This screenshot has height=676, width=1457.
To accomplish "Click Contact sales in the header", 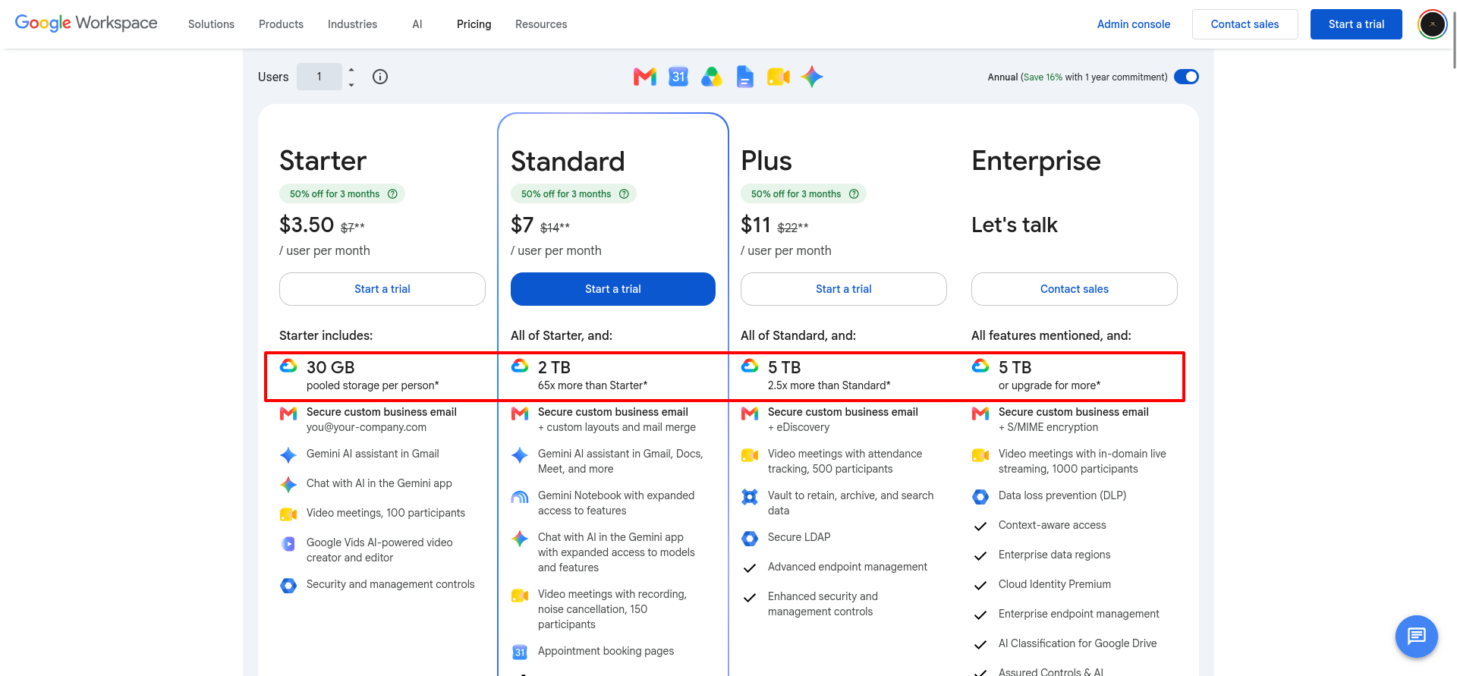I will coord(1245,24).
